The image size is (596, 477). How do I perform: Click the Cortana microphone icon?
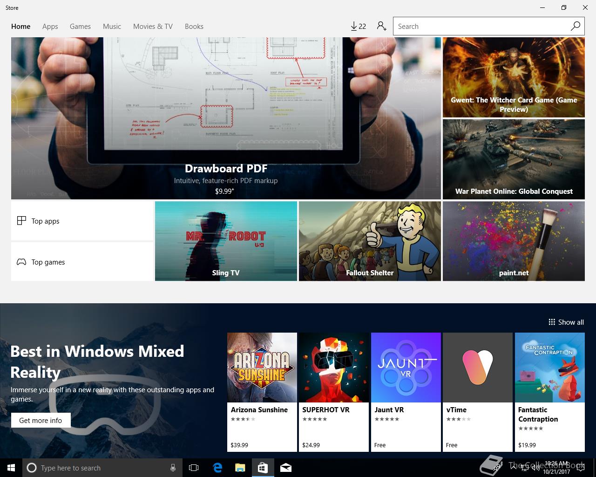(x=173, y=468)
